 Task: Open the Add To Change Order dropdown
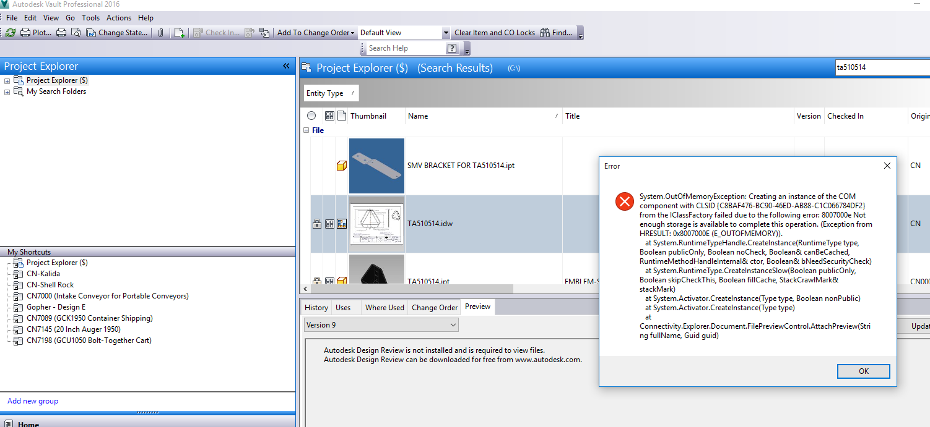(x=353, y=32)
